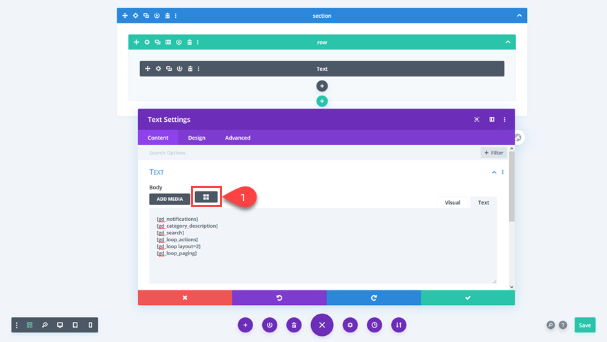This screenshot has height=342, width=607.
Task: Collapse the row using its chevron
Action: [x=508, y=42]
